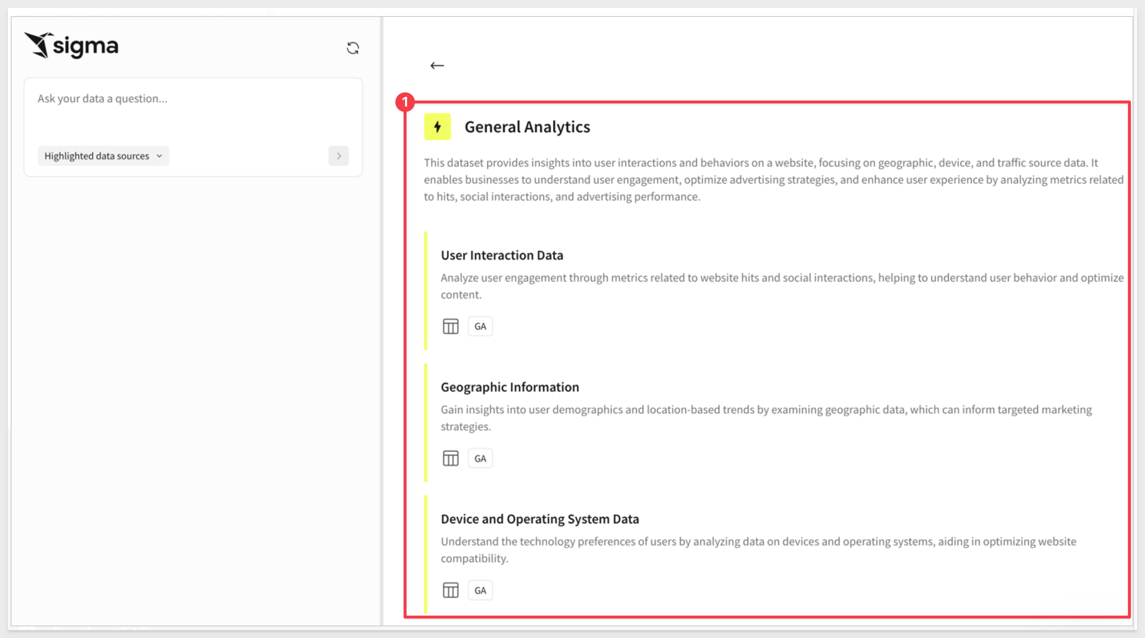Open the Highlighted data sources dropdown
Viewport: 1145px width, 638px height.
tap(103, 156)
